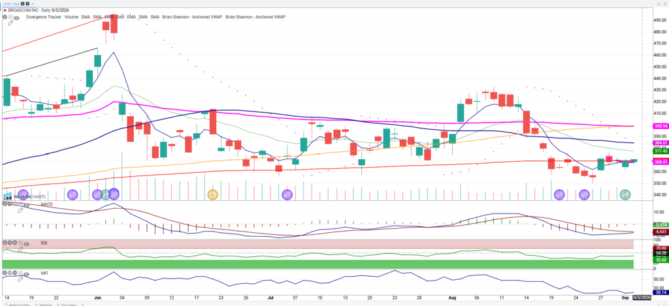Click the MACD panel pencil icon

point(20,210)
